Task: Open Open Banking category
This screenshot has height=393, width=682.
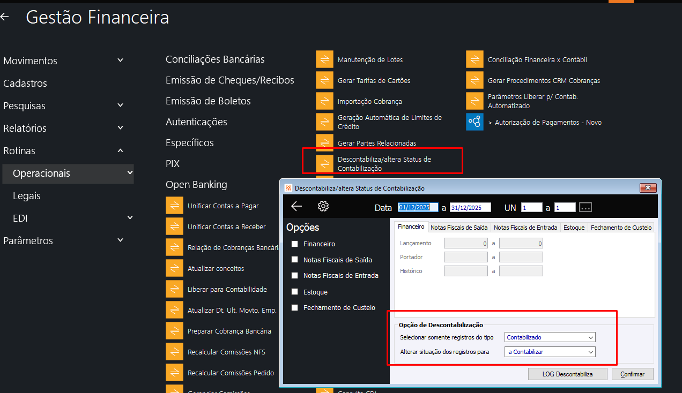Action: (196, 184)
